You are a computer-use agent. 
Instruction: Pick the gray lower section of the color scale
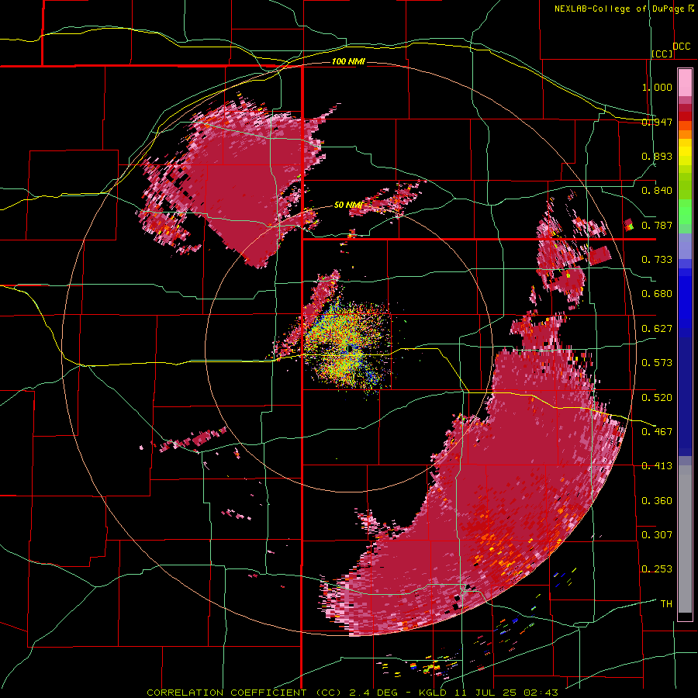685,539
